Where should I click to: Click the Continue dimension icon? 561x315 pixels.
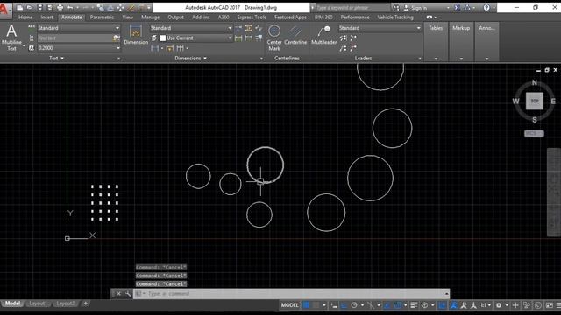click(181, 48)
